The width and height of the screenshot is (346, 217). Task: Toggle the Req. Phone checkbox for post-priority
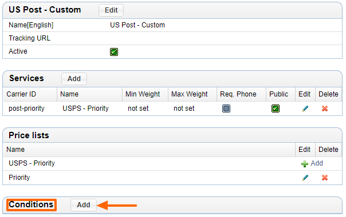pos(226,108)
